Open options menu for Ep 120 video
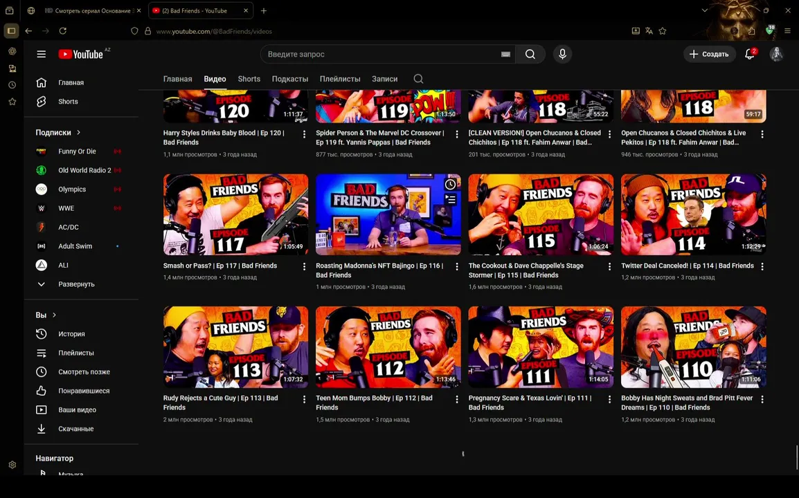This screenshot has height=498, width=799. 304,134
